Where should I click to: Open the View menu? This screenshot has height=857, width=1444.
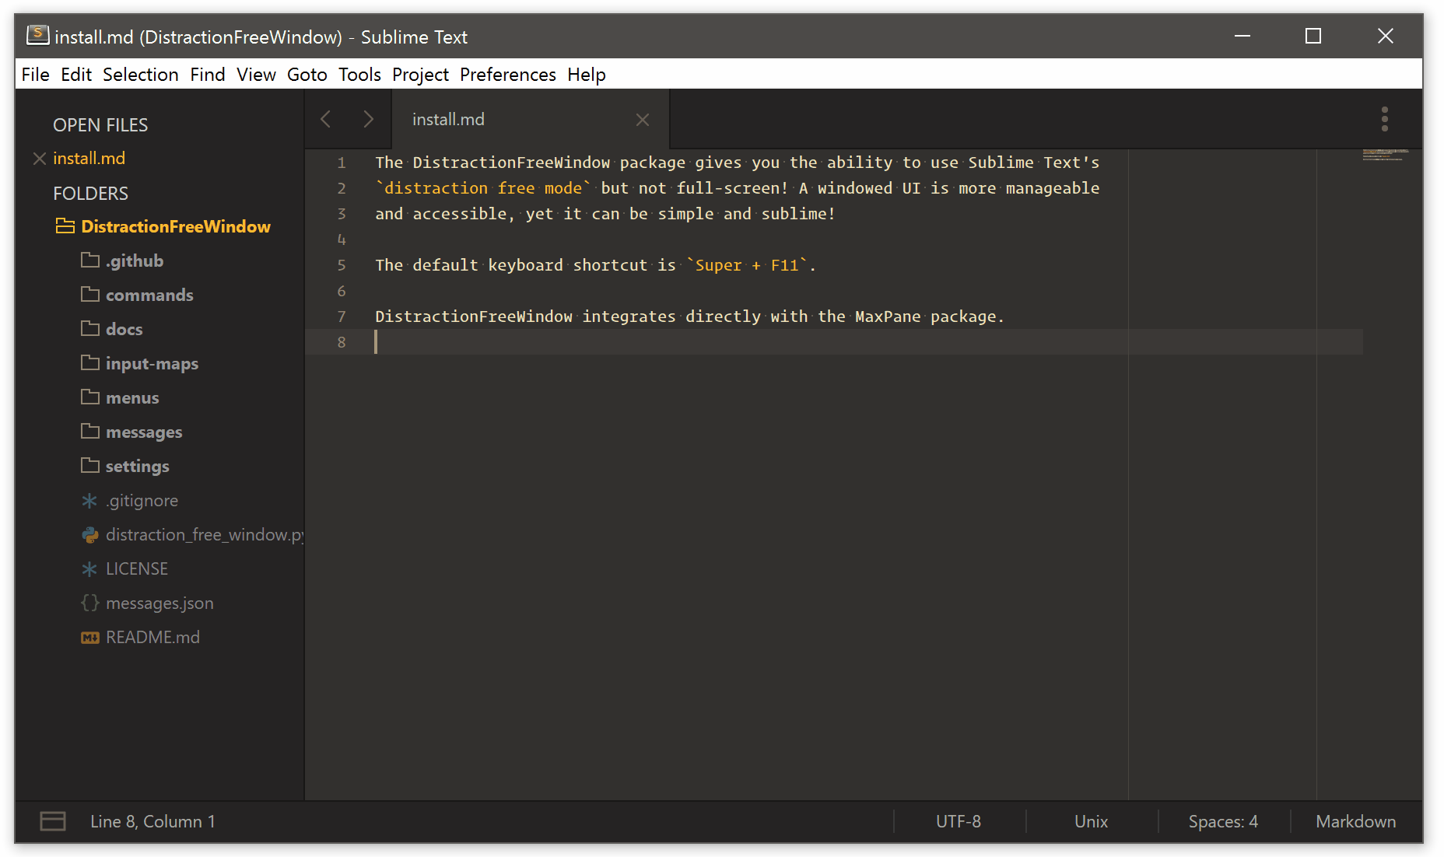(256, 75)
